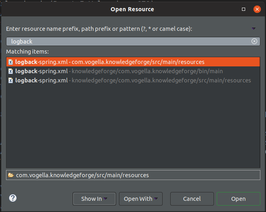Click XML file icon of the third result row

coord(10,80)
